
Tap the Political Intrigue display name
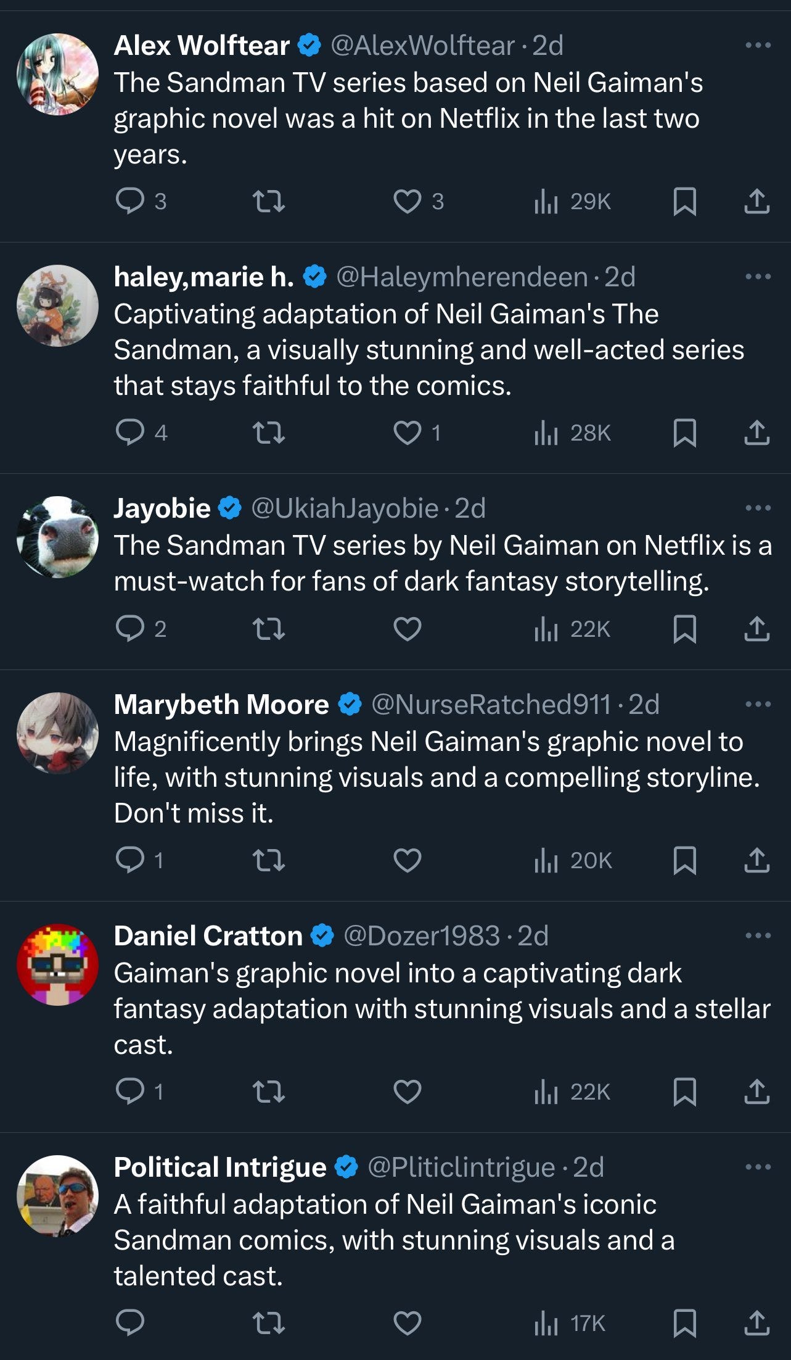(x=220, y=1167)
